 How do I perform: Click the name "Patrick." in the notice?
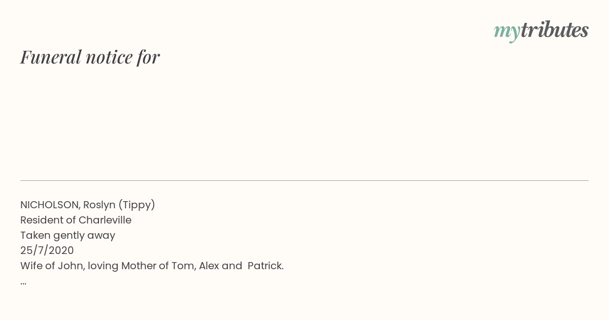click(265, 266)
